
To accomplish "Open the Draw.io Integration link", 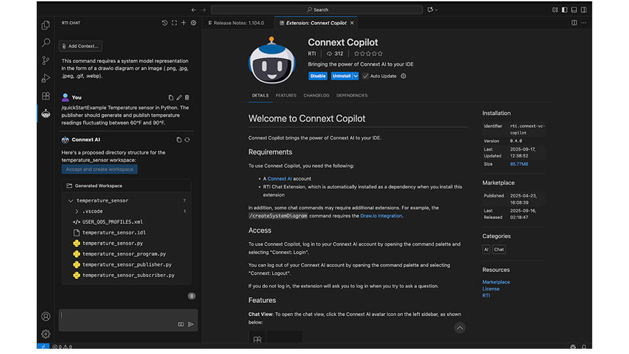I will click(381, 216).
